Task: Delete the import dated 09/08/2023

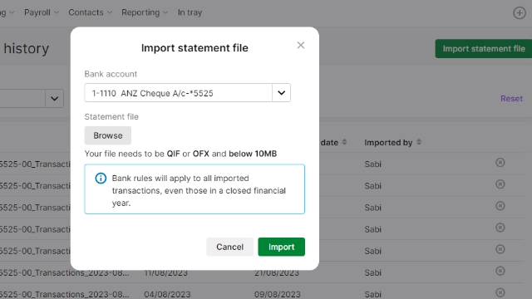Action: pyautogui.click(x=500, y=292)
